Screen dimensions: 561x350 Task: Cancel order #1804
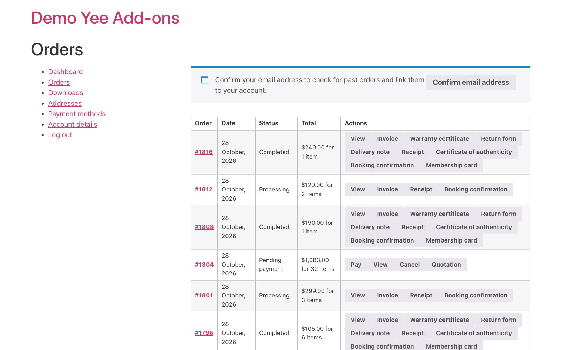(x=410, y=265)
